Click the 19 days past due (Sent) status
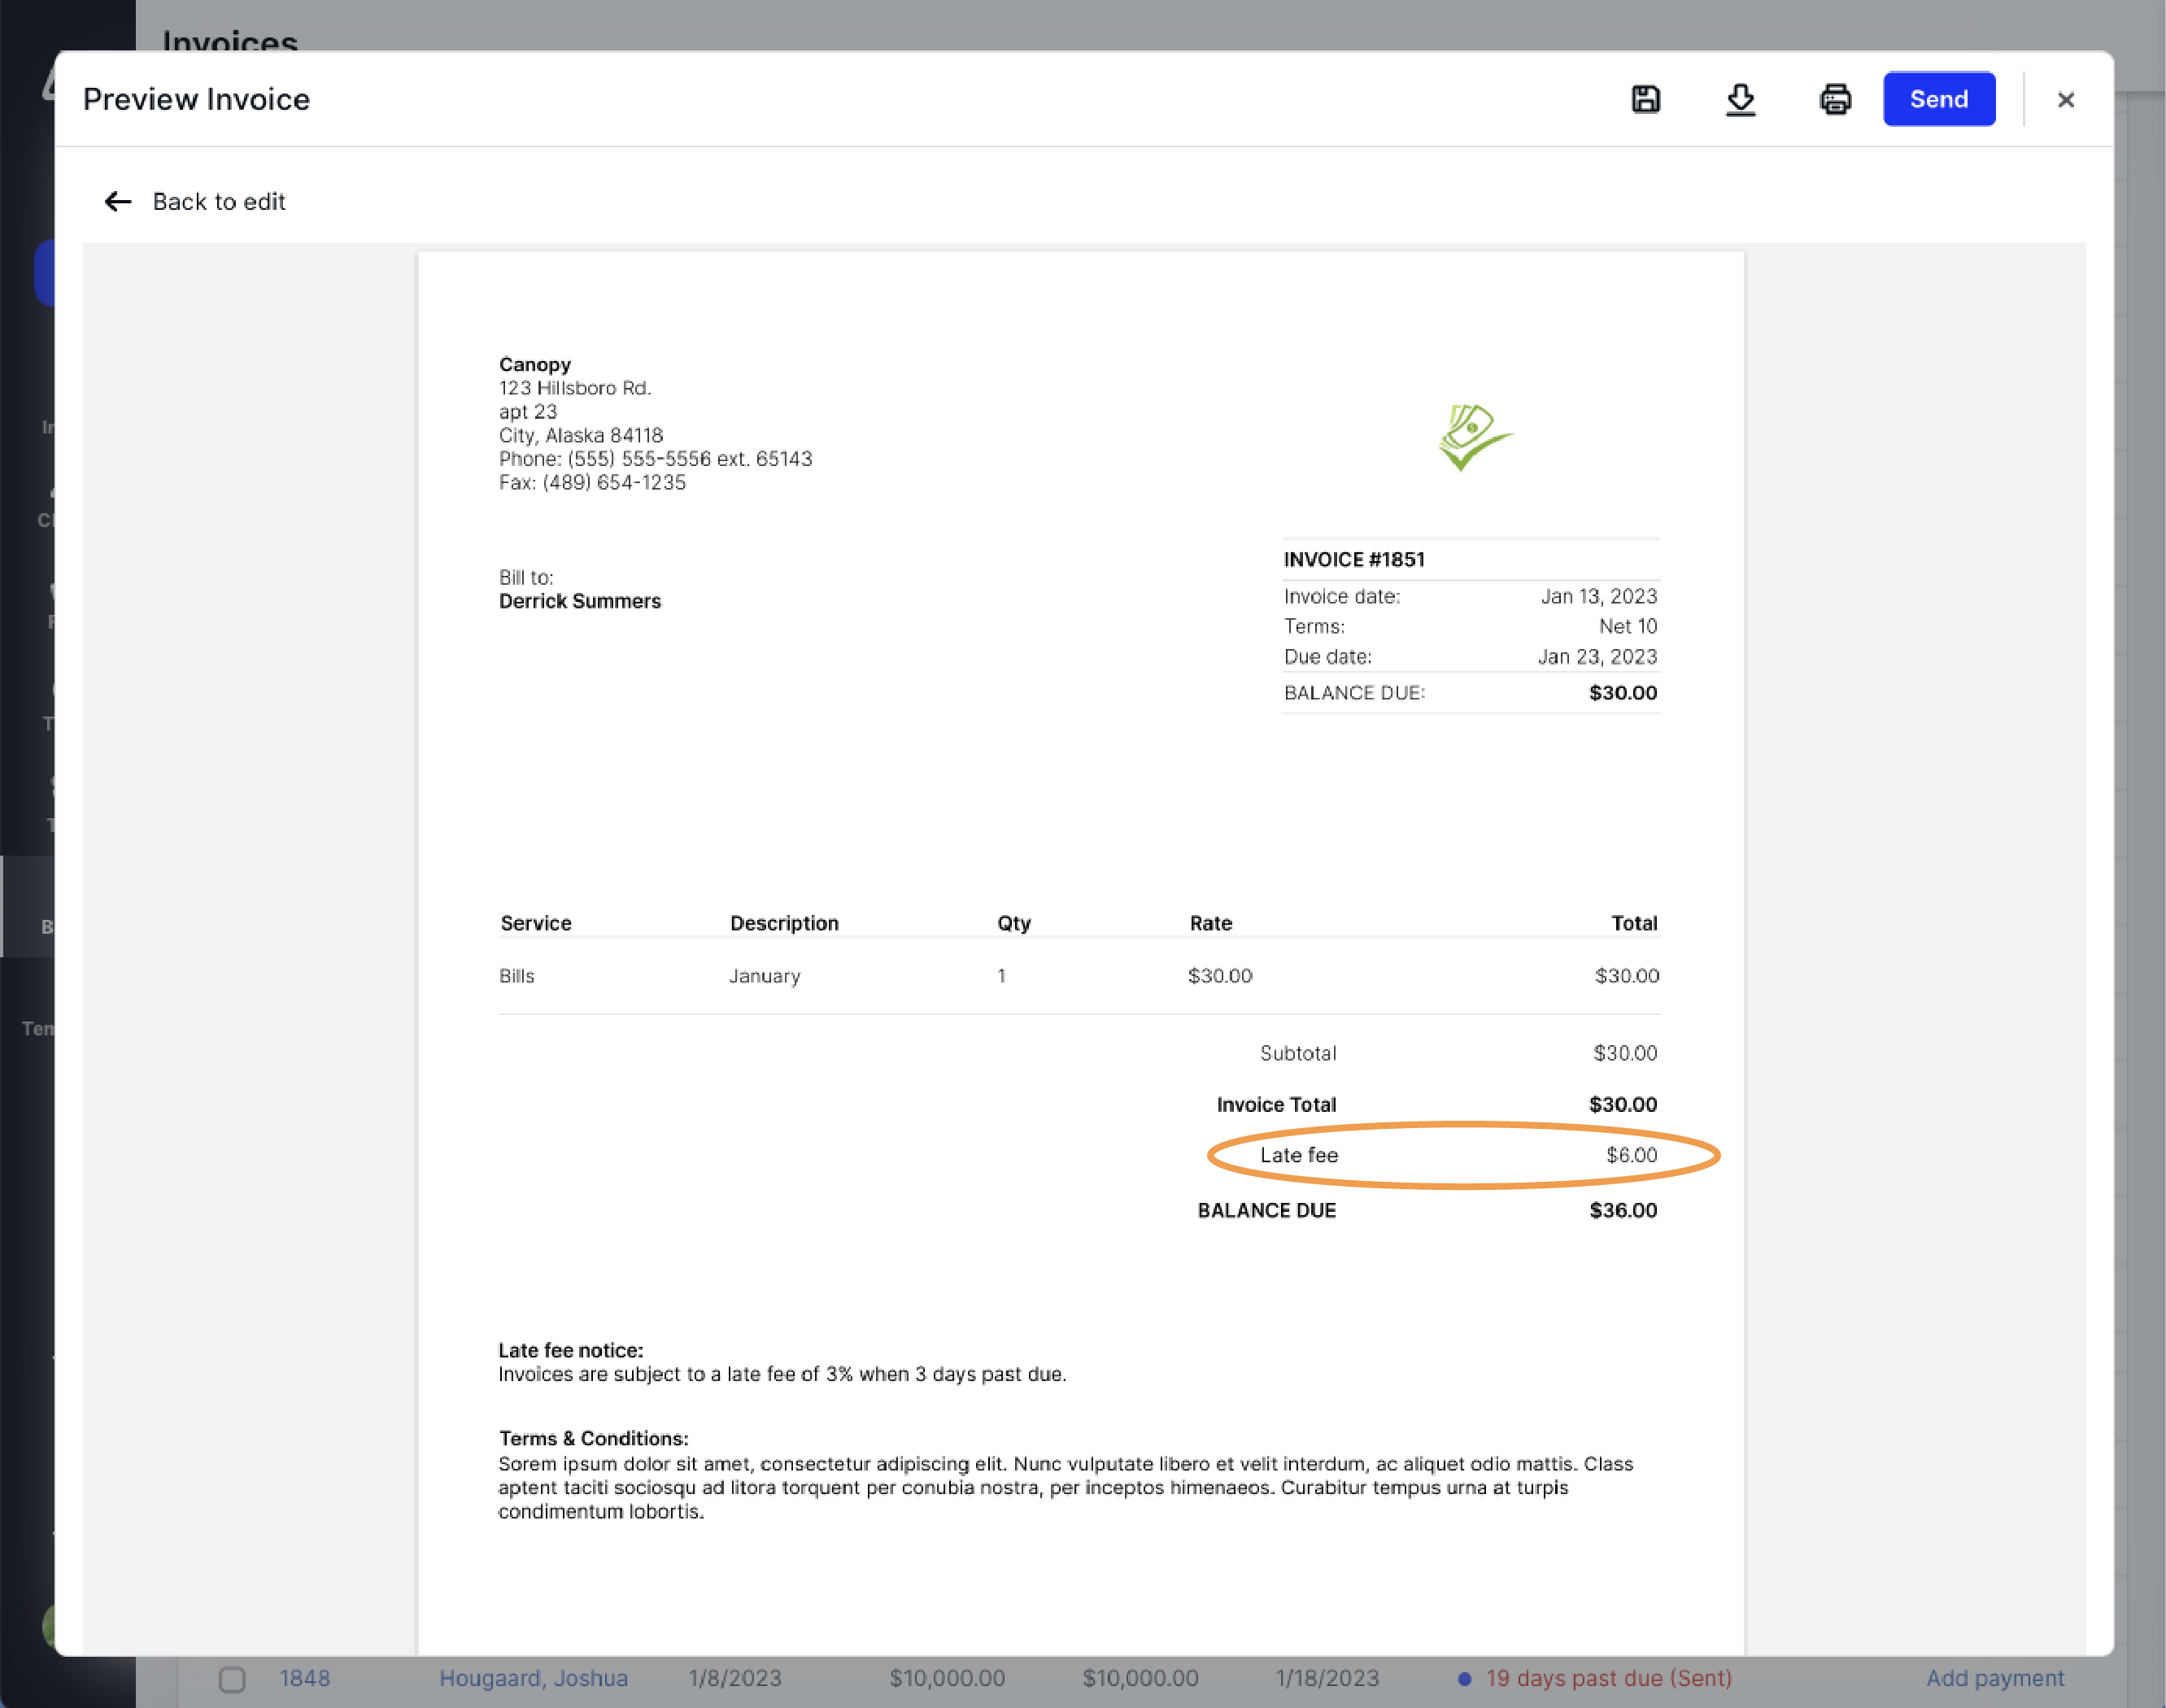The height and width of the screenshot is (1708, 2166). tap(1608, 1679)
